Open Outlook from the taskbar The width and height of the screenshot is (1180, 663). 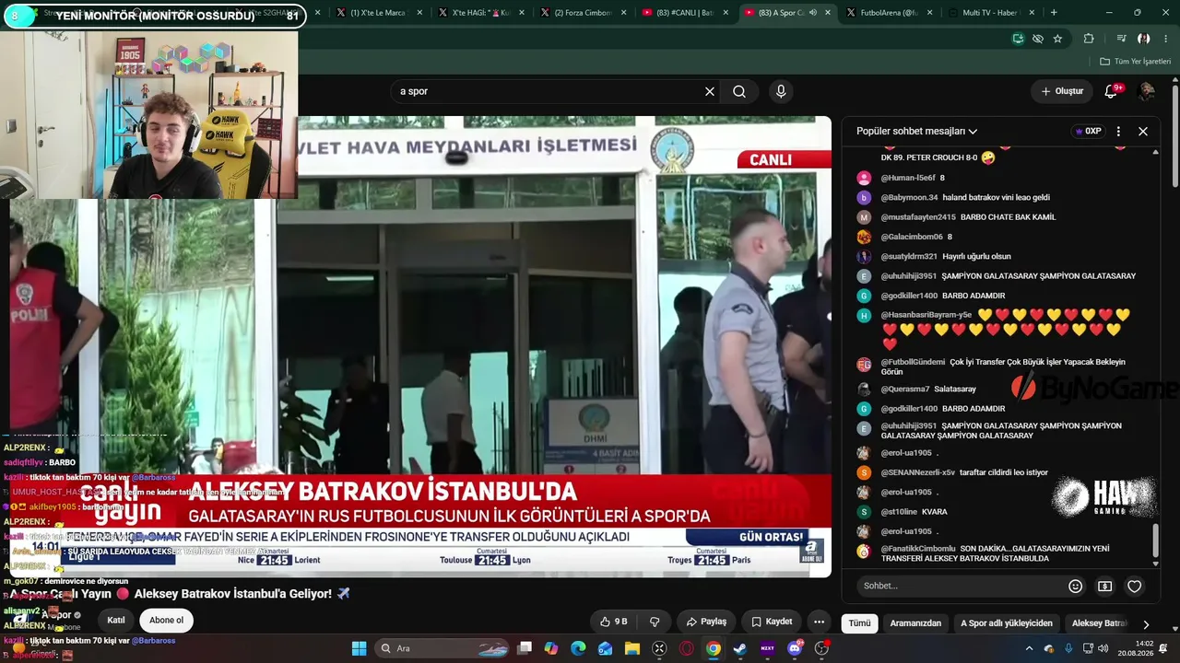pos(605,648)
